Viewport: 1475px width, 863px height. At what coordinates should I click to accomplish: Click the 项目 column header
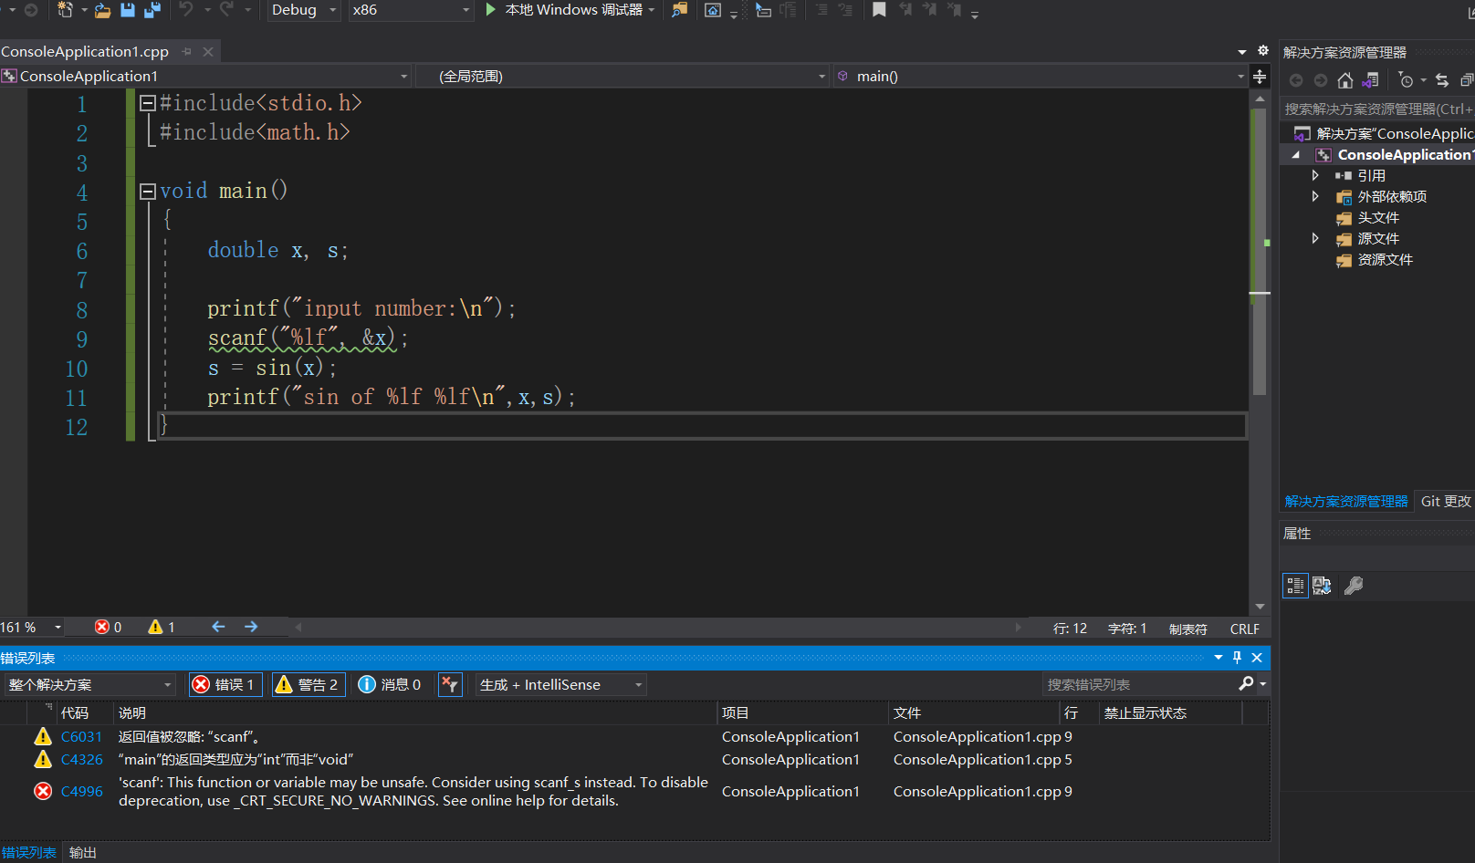[x=803, y=712]
